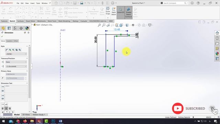Image resolution: width=220 pixels, height=124 pixels.
Task: Open the style <NONE> dropdown
Action: click(x=16, y=54)
